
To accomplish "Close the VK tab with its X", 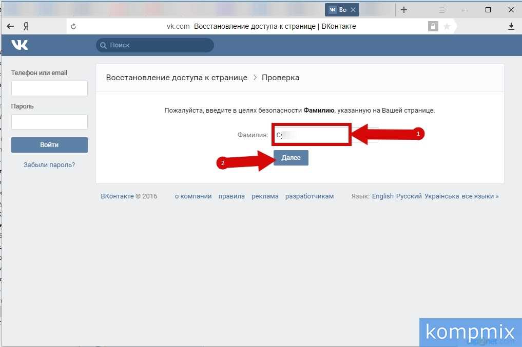I will pyautogui.click(x=353, y=10).
